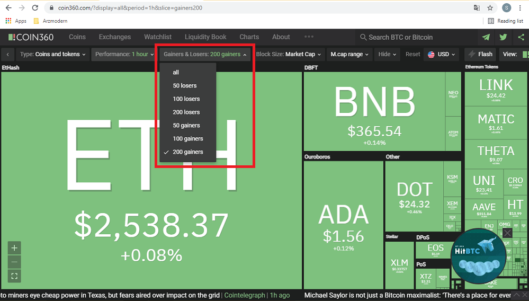Enter fullscreen map view
This screenshot has width=529, height=301.
(x=14, y=276)
